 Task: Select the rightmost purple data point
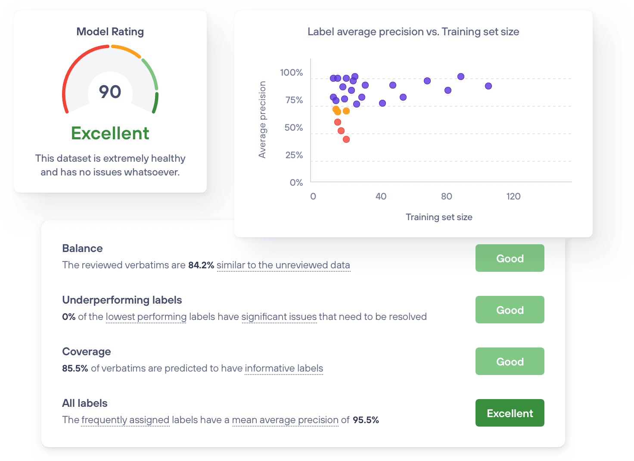488,86
